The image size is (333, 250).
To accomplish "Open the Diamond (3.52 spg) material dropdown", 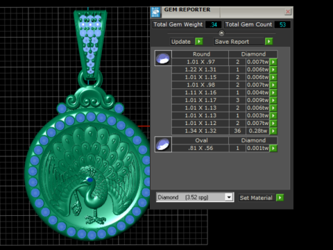I will coord(229,197).
